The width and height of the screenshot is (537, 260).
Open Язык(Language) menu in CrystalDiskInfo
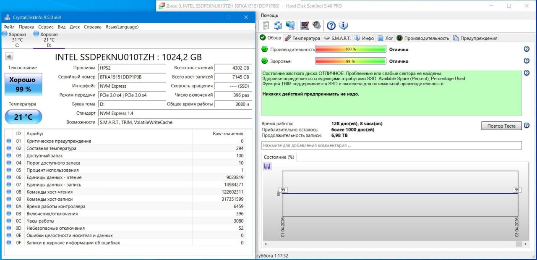[x=122, y=27]
